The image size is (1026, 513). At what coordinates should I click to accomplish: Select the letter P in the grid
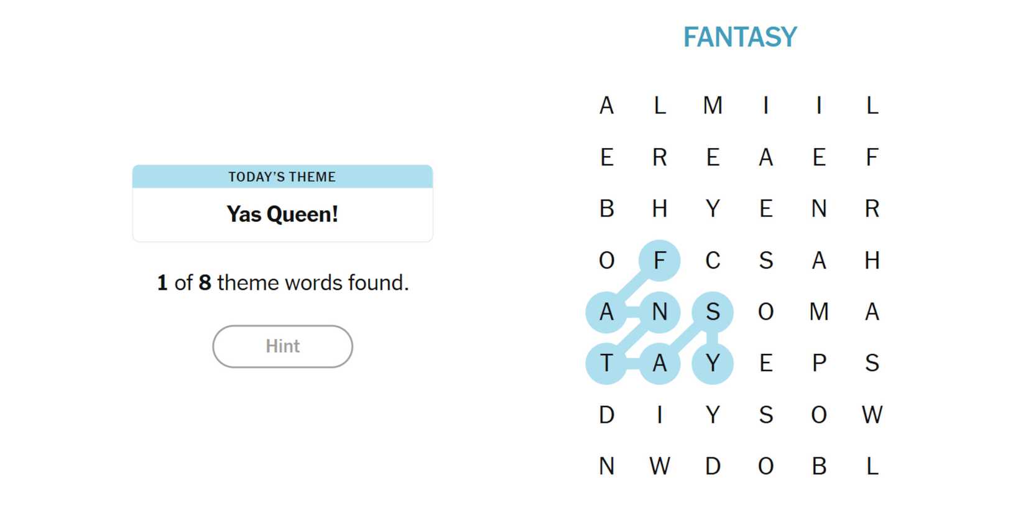[x=819, y=363]
